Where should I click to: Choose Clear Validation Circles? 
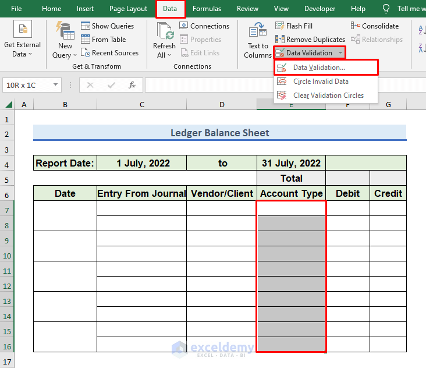coord(326,95)
